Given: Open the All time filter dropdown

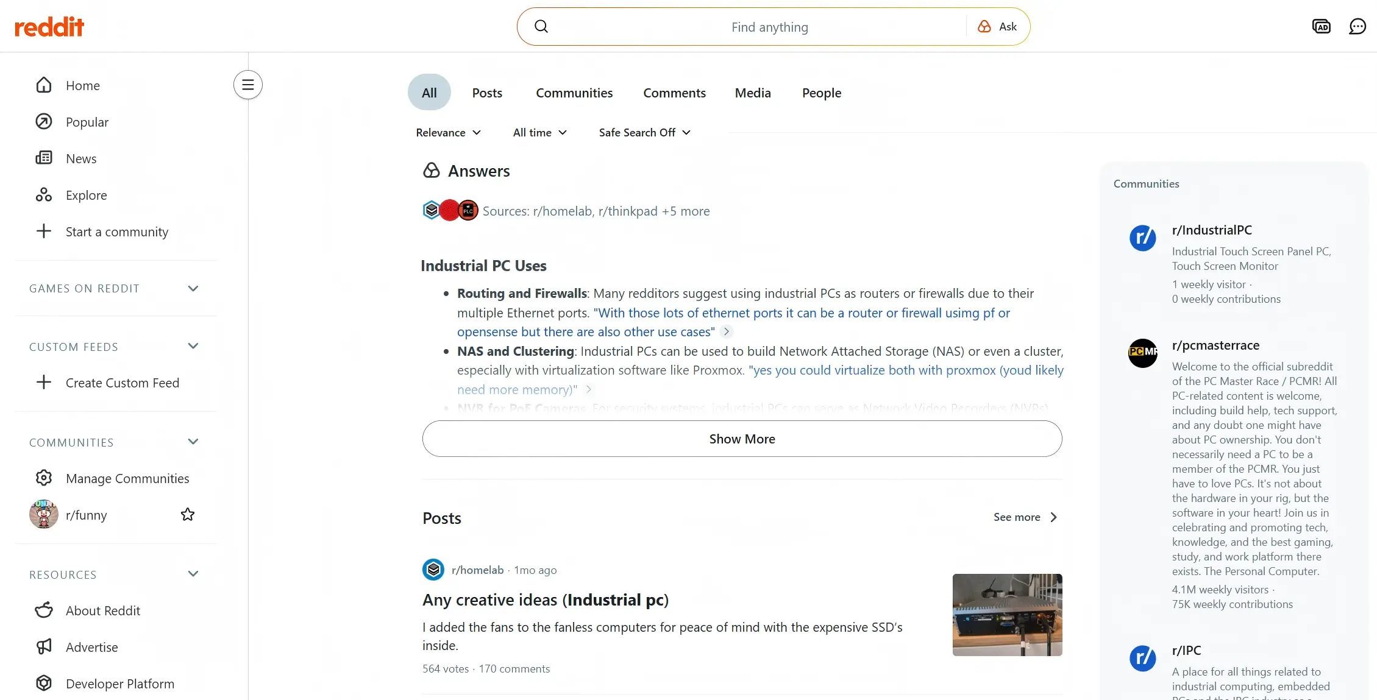Looking at the screenshot, I should (x=540, y=132).
